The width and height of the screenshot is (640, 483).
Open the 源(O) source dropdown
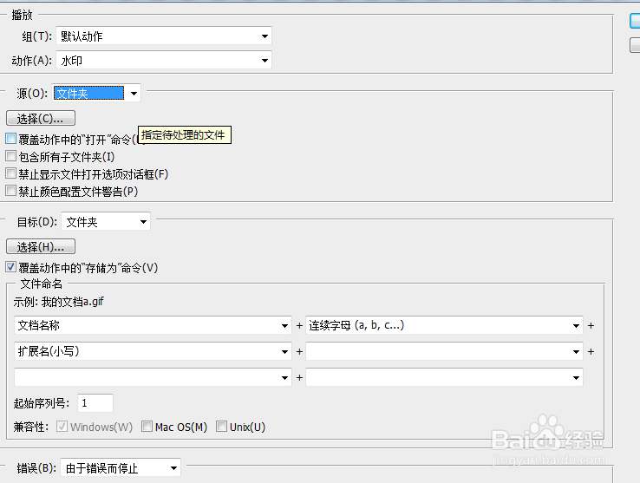(97, 93)
